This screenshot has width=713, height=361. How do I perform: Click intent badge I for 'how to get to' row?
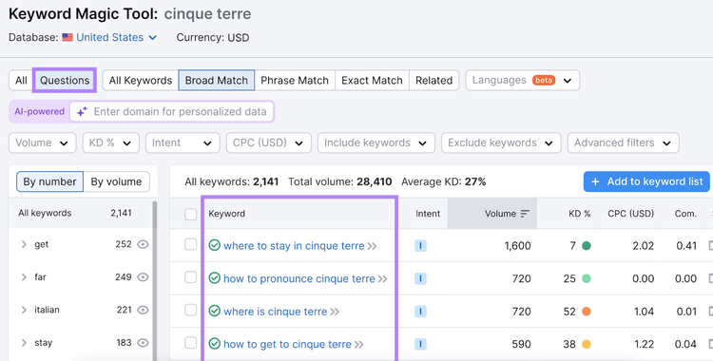click(420, 344)
